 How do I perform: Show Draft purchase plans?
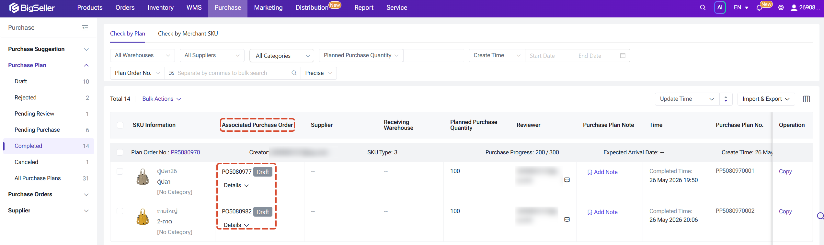[49, 81]
